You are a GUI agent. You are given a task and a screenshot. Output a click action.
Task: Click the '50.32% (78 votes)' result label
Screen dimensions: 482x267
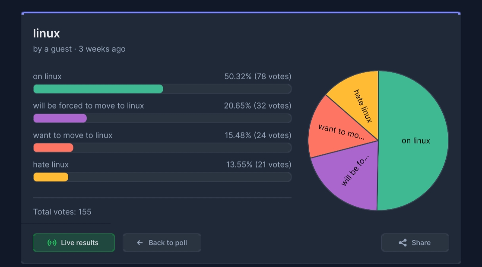pos(257,76)
